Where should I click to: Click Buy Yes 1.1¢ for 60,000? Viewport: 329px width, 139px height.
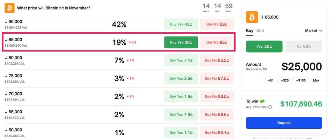click(x=181, y=132)
